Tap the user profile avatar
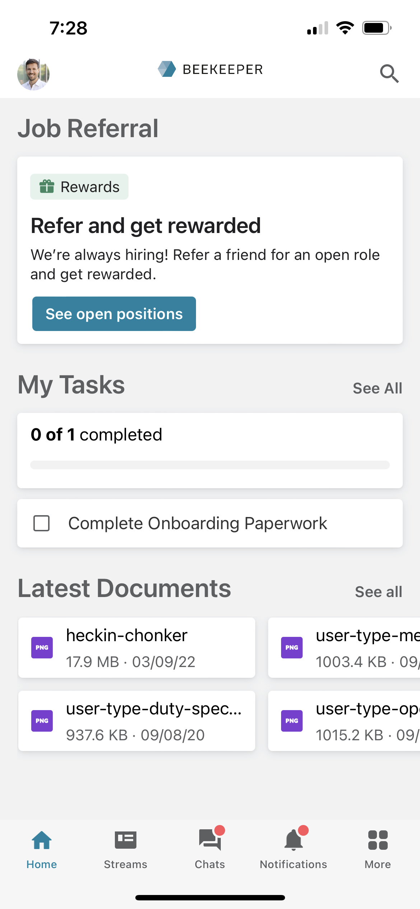This screenshot has width=420, height=909. tap(33, 74)
